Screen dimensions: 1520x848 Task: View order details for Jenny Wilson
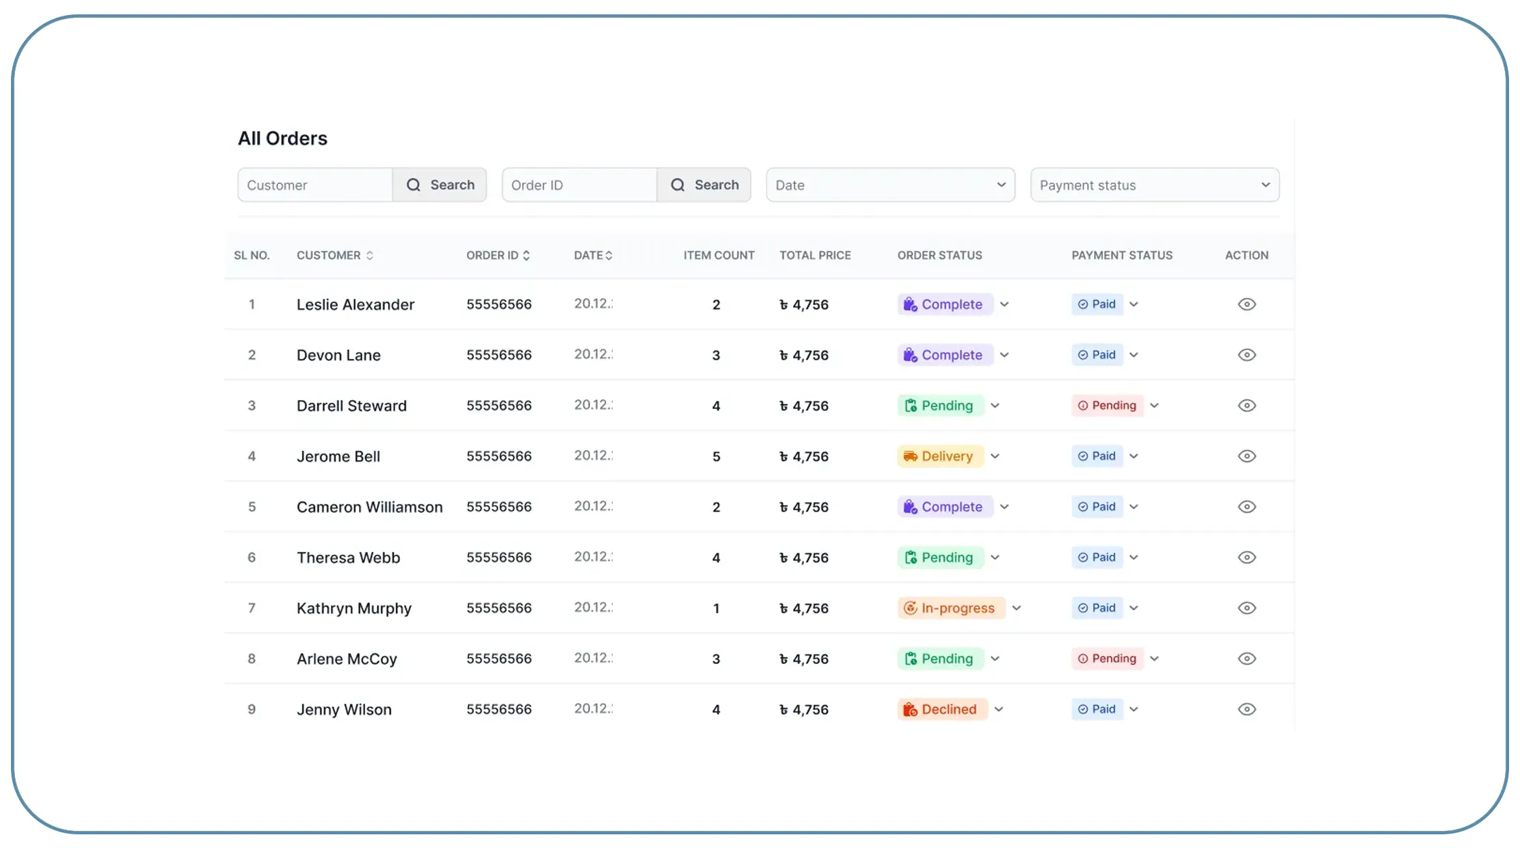(1246, 709)
